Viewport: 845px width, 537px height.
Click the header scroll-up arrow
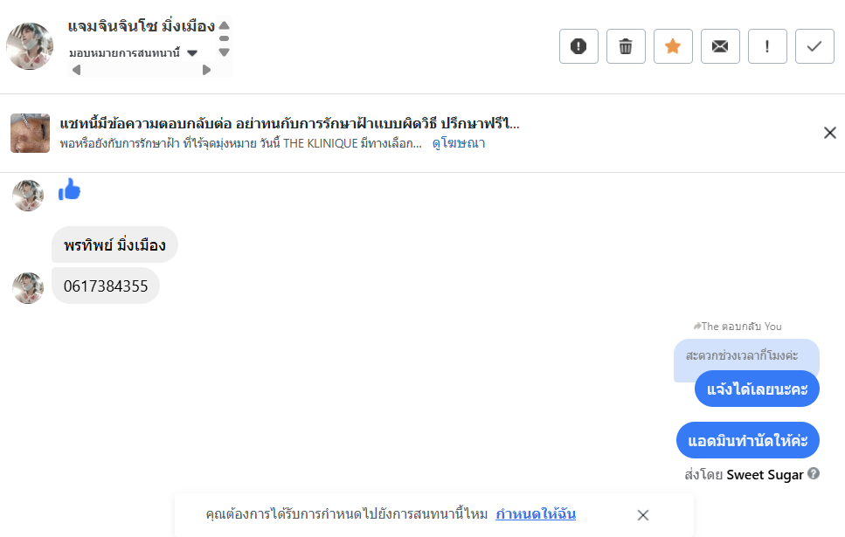point(225,25)
